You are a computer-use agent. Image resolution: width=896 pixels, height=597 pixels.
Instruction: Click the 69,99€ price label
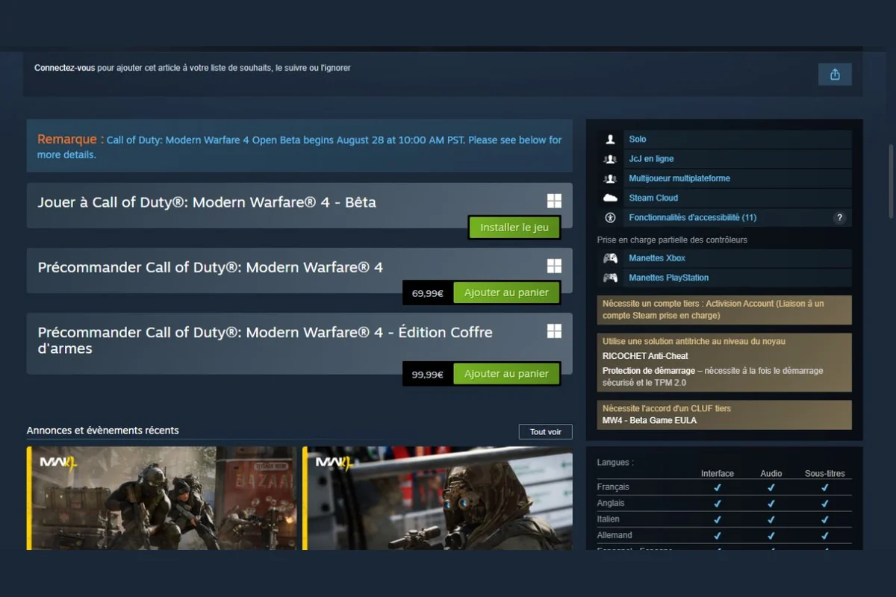click(x=428, y=293)
